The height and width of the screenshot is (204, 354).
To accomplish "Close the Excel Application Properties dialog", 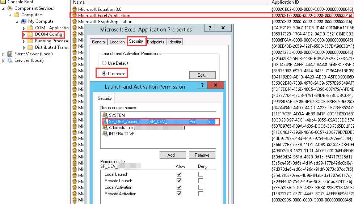I will (x=223, y=28).
